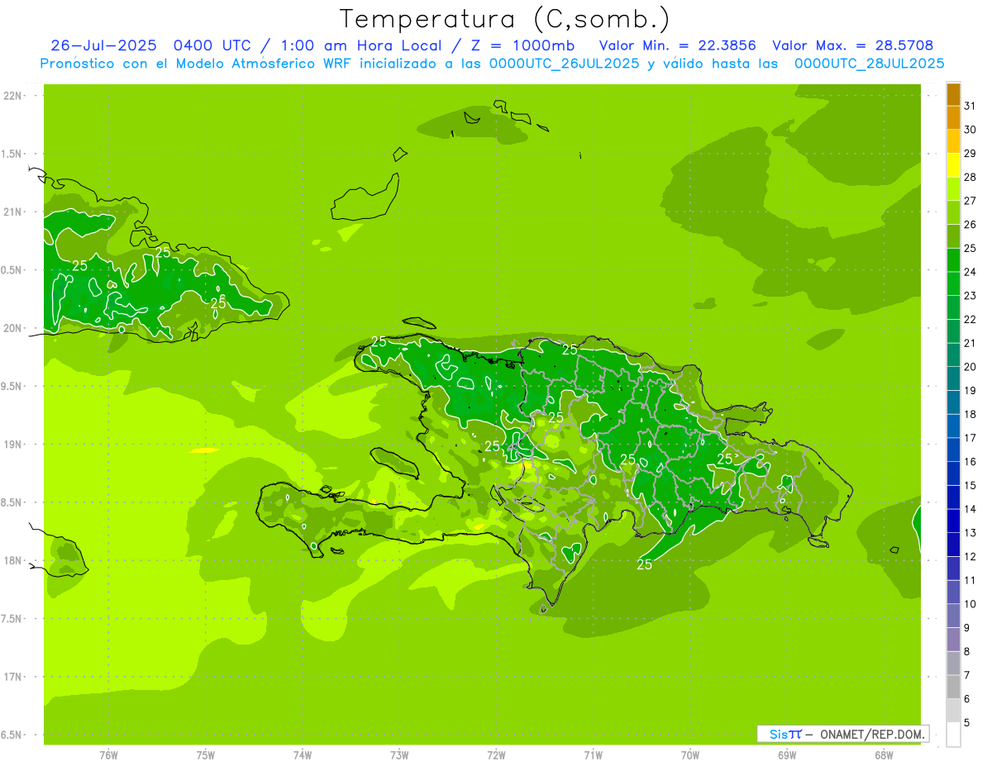
Task: Click the "Temperatura (C,somb.)" chart title
Action: click(505, 19)
